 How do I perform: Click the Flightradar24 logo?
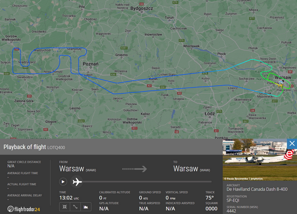coord(24,209)
